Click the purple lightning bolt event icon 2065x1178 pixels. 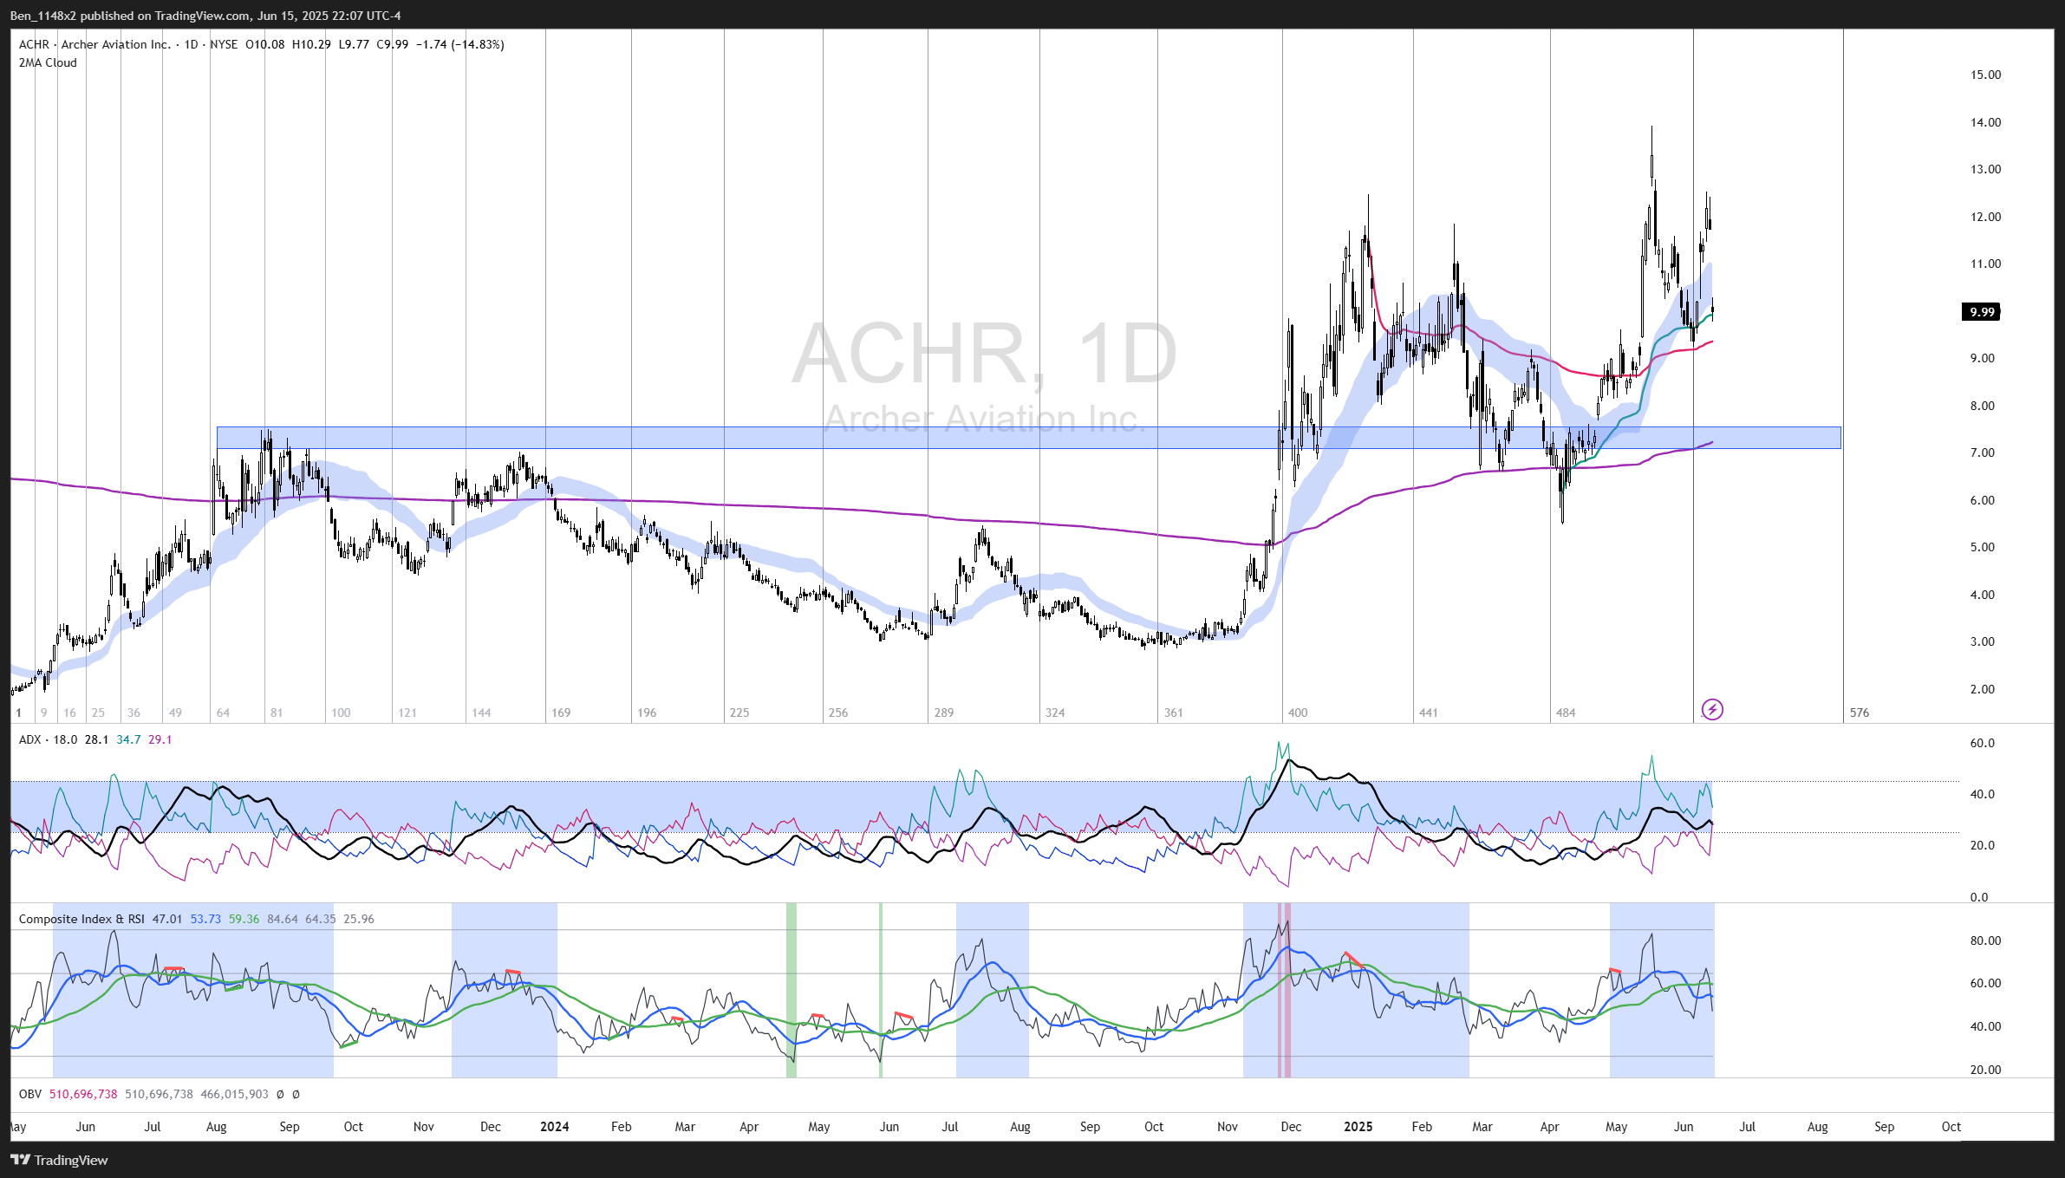[x=1712, y=710]
